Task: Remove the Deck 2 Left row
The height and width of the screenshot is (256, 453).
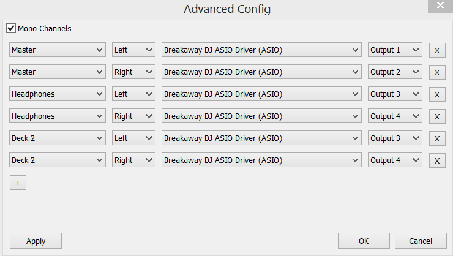Action: 437,138
